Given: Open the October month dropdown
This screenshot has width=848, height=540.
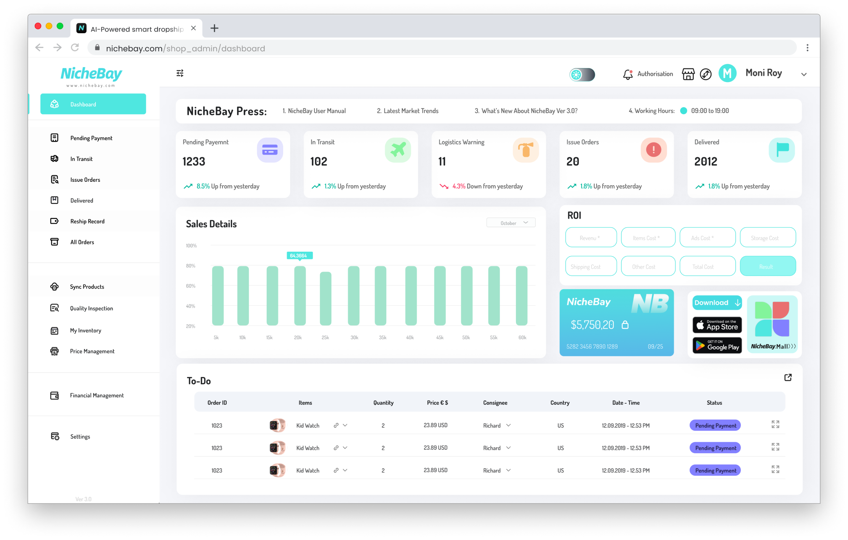Looking at the screenshot, I should (x=511, y=223).
